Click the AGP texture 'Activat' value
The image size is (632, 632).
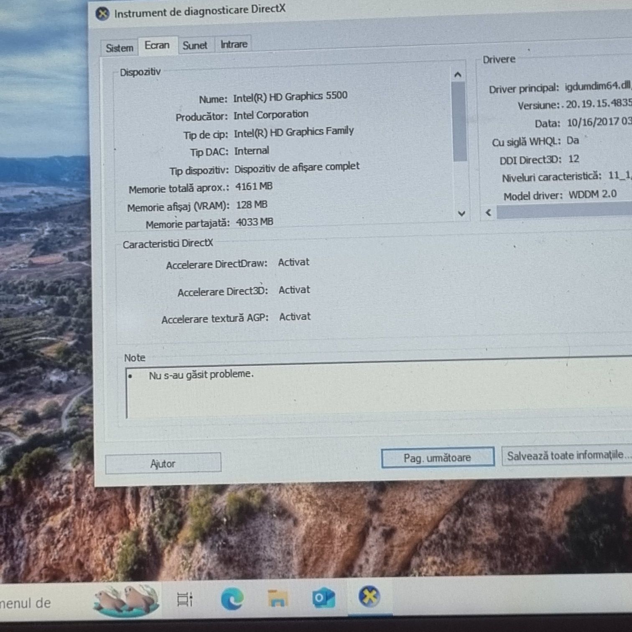(x=295, y=317)
